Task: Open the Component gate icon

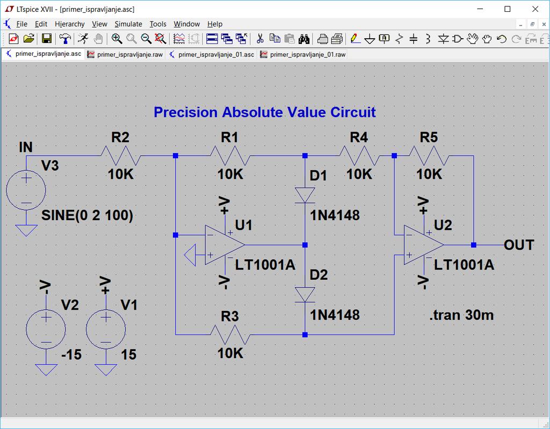Action: (458, 39)
